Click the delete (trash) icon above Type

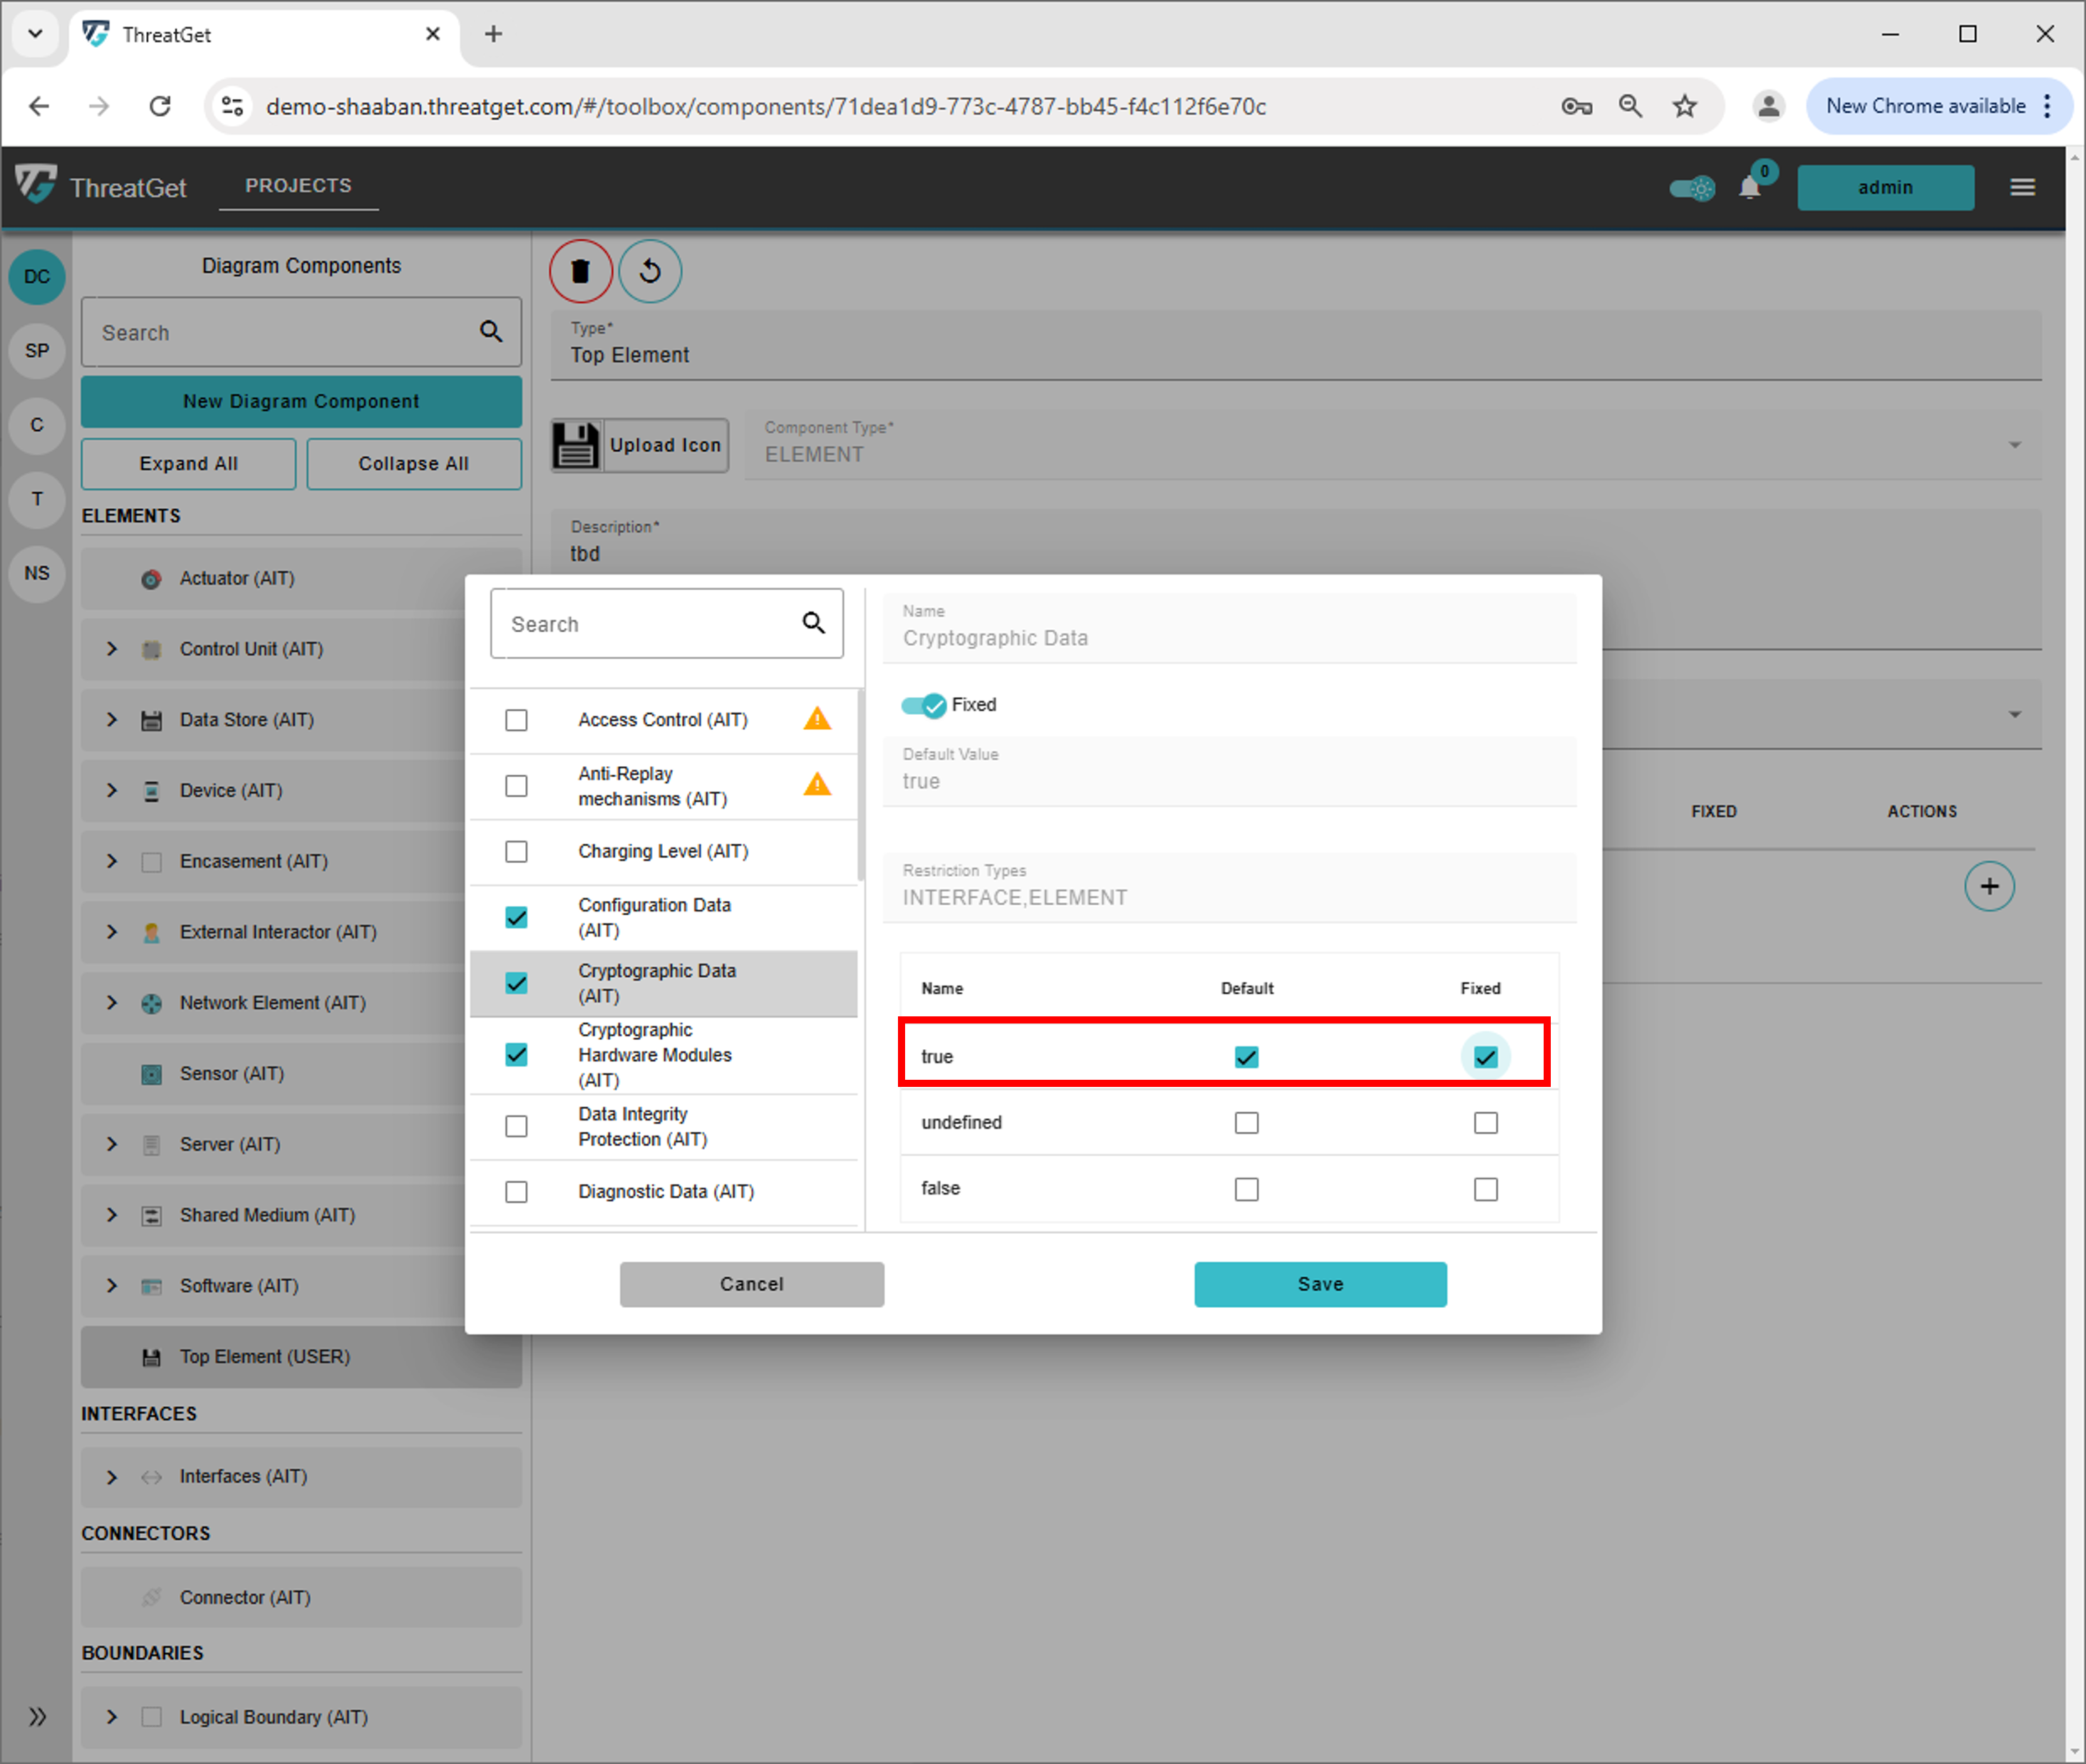[581, 271]
